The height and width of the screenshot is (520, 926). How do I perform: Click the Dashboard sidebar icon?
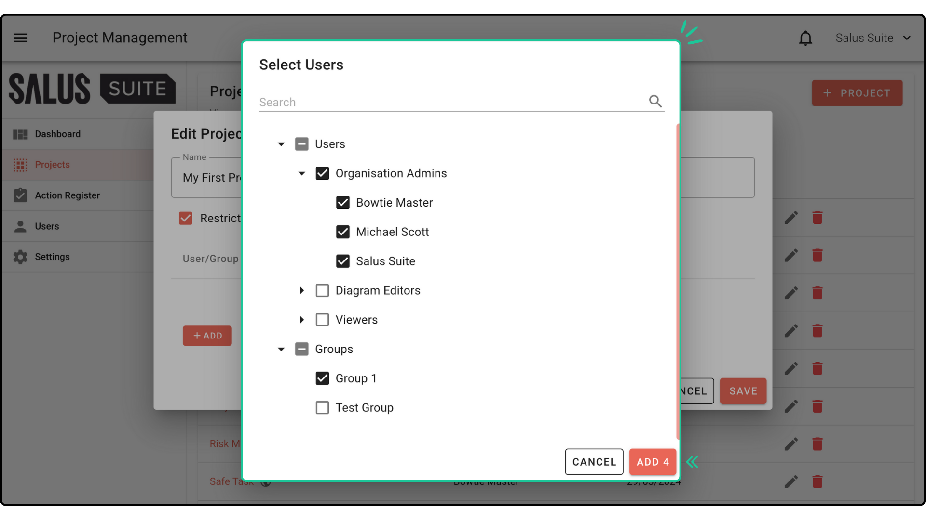point(20,134)
